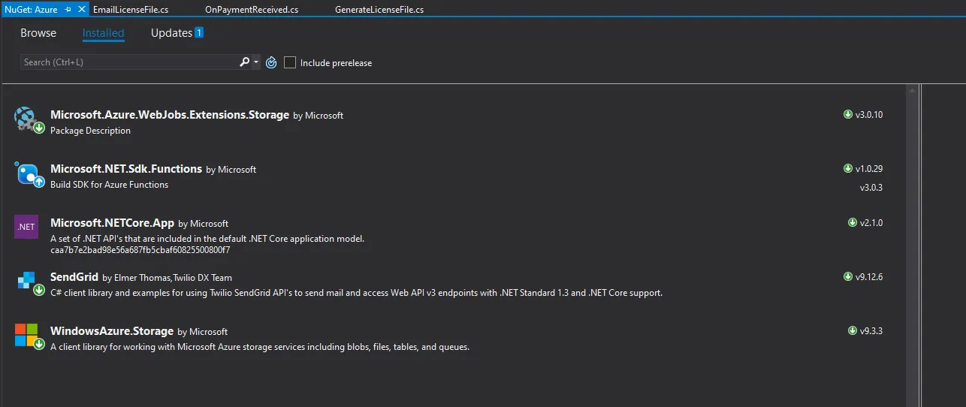
Task: Click installed indicator next to v1.0.29
Action: pos(848,169)
